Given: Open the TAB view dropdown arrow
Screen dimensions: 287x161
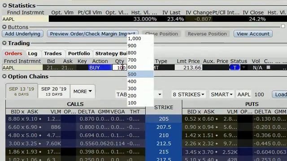Looking at the screenshot, I should click(160, 94).
